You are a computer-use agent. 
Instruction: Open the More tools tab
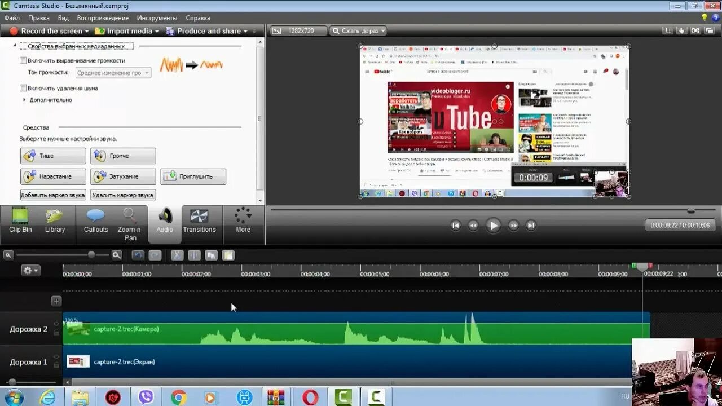(243, 221)
